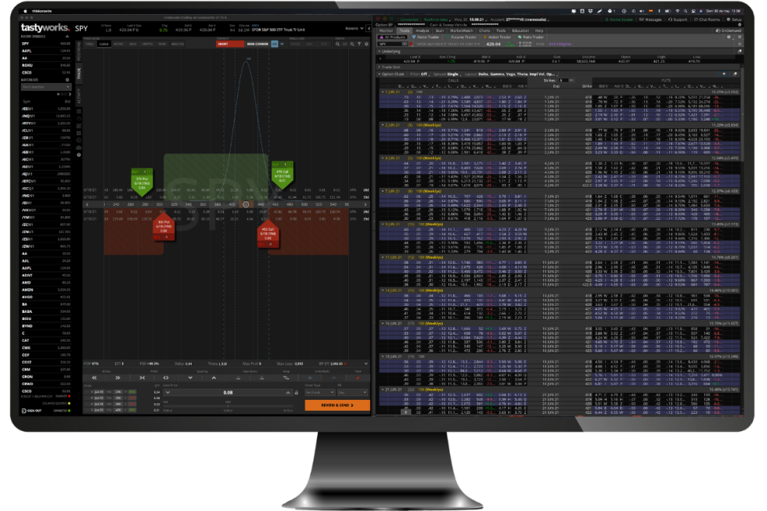Shift strikes left with double-arrow icon
767x511 pixels.
tap(94, 377)
